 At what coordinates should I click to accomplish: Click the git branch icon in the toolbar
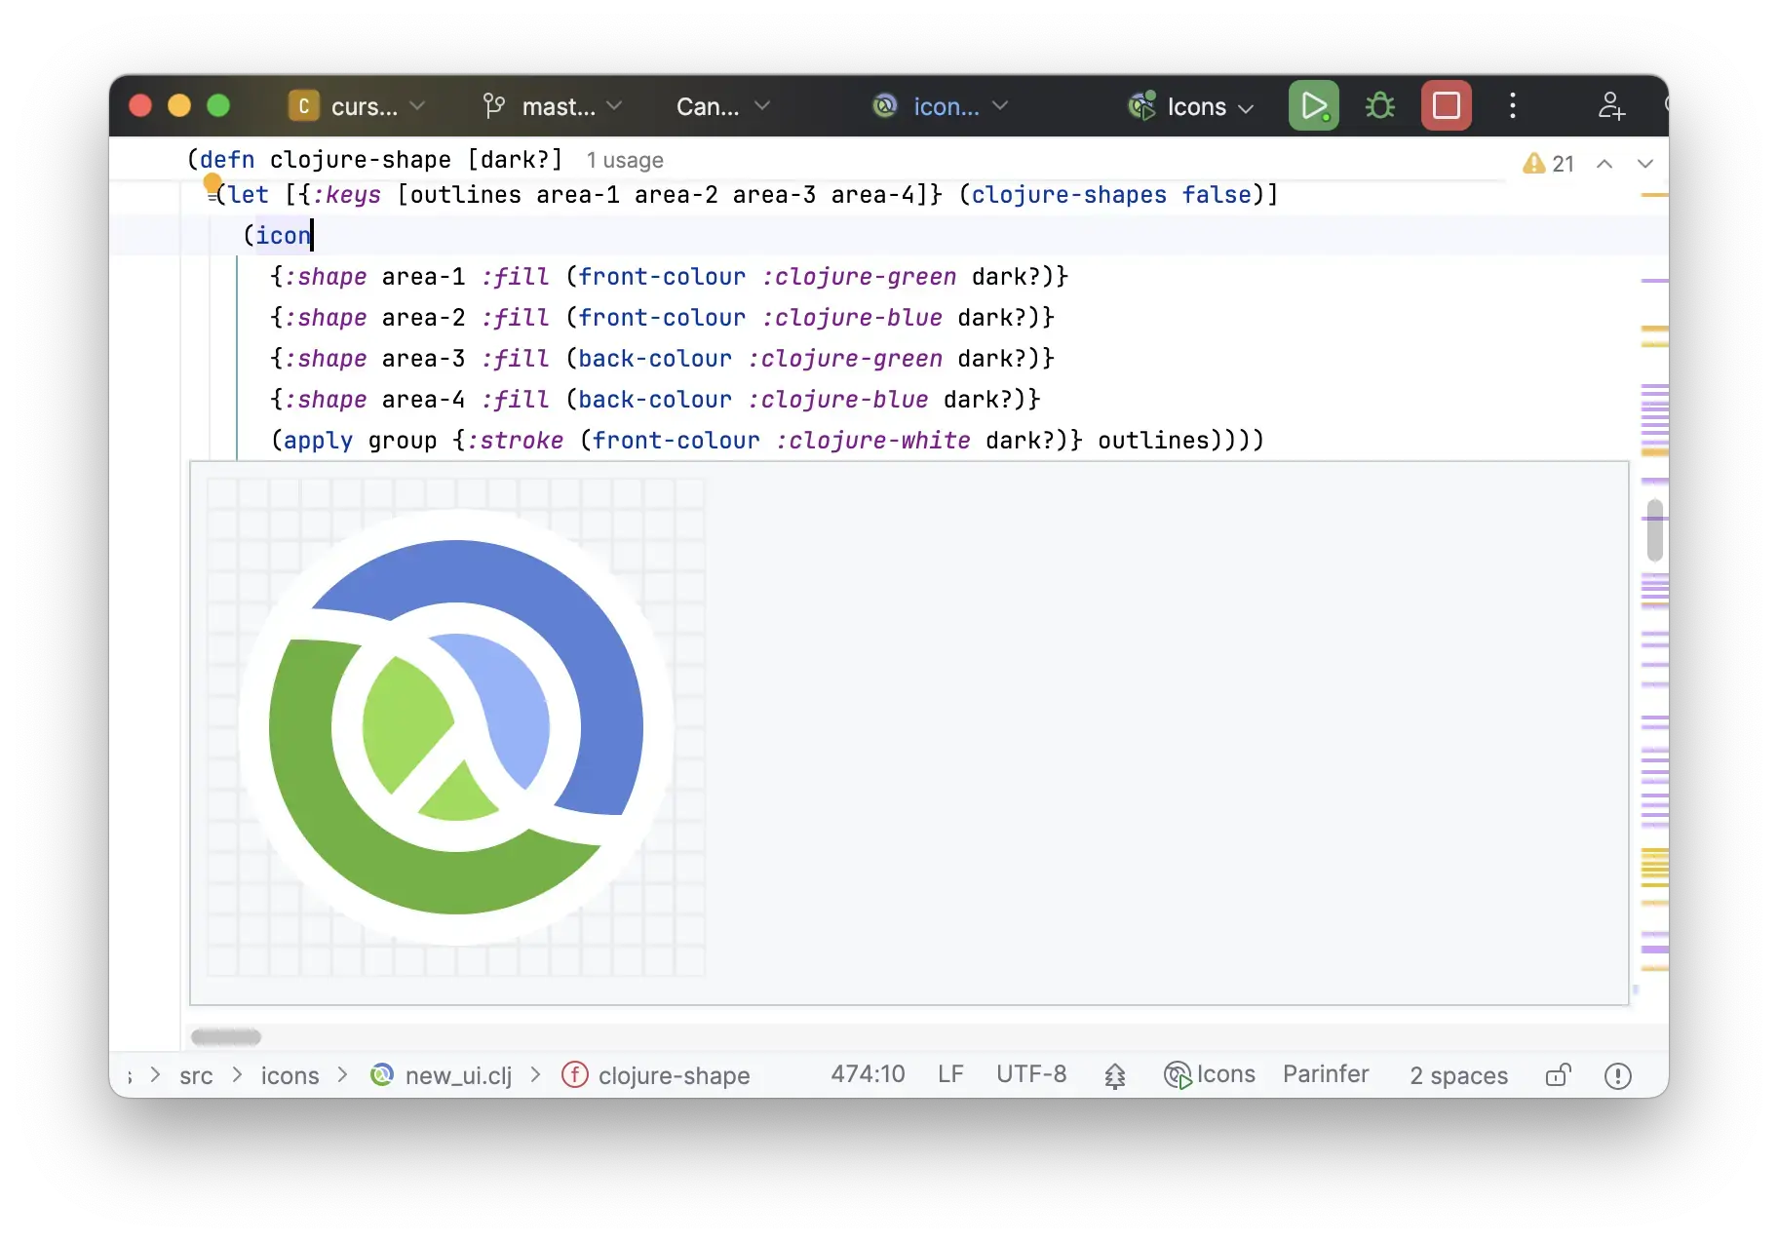point(494,105)
